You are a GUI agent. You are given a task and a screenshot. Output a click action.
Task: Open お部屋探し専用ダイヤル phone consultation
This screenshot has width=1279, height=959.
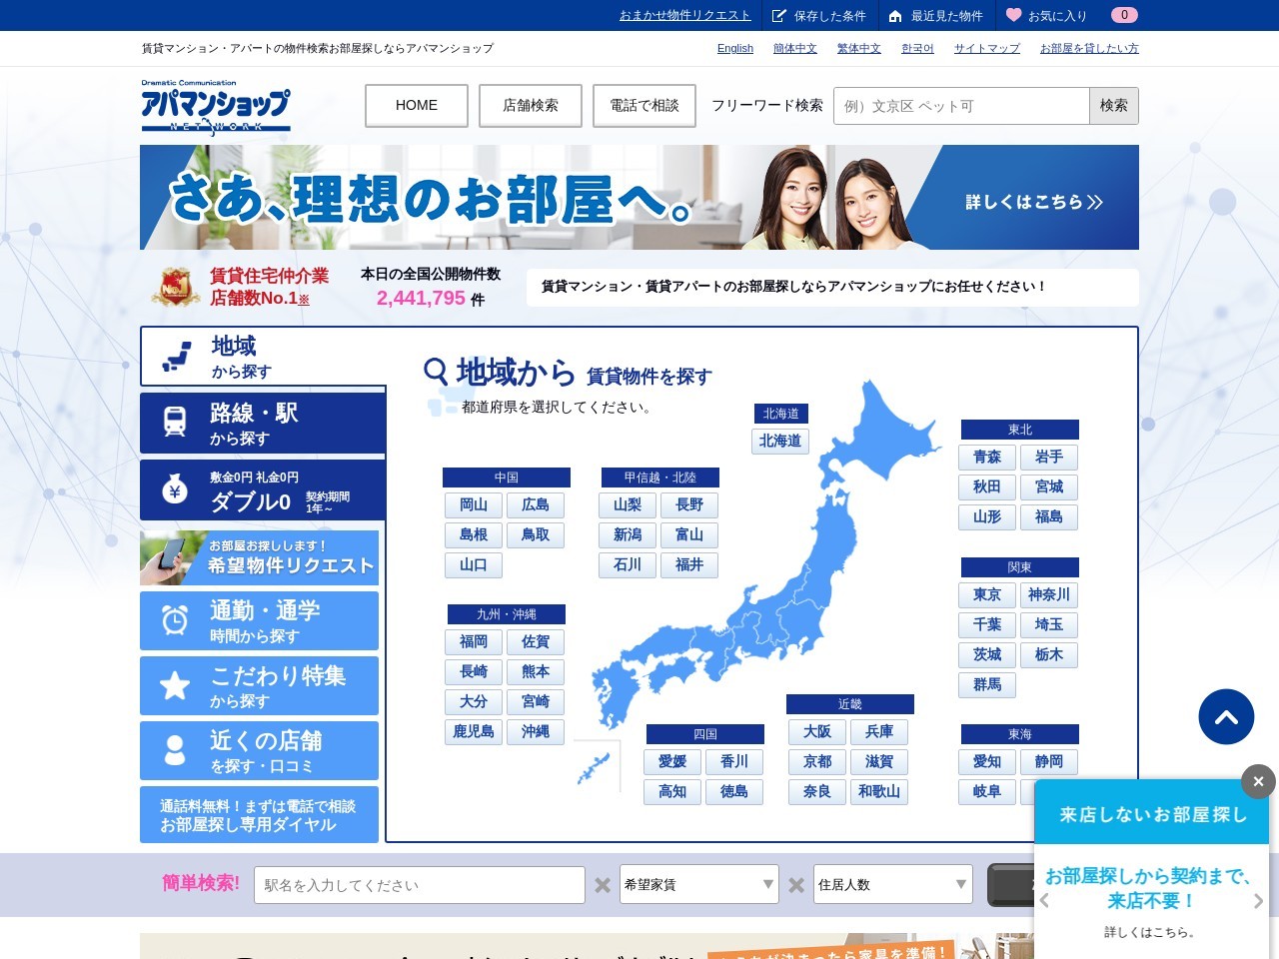pos(259,815)
